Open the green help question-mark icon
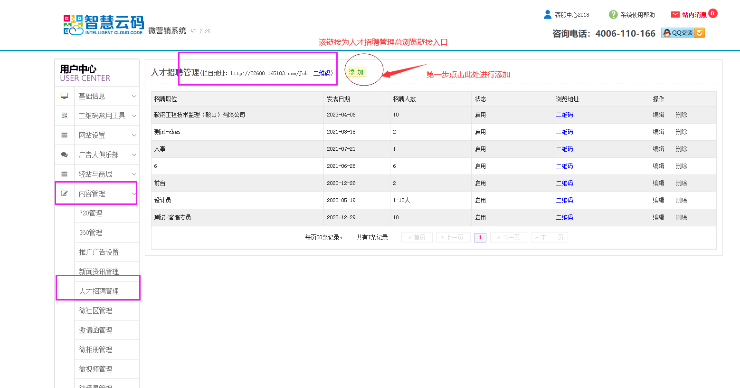This screenshot has width=740, height=388. (x=613, y=15)
